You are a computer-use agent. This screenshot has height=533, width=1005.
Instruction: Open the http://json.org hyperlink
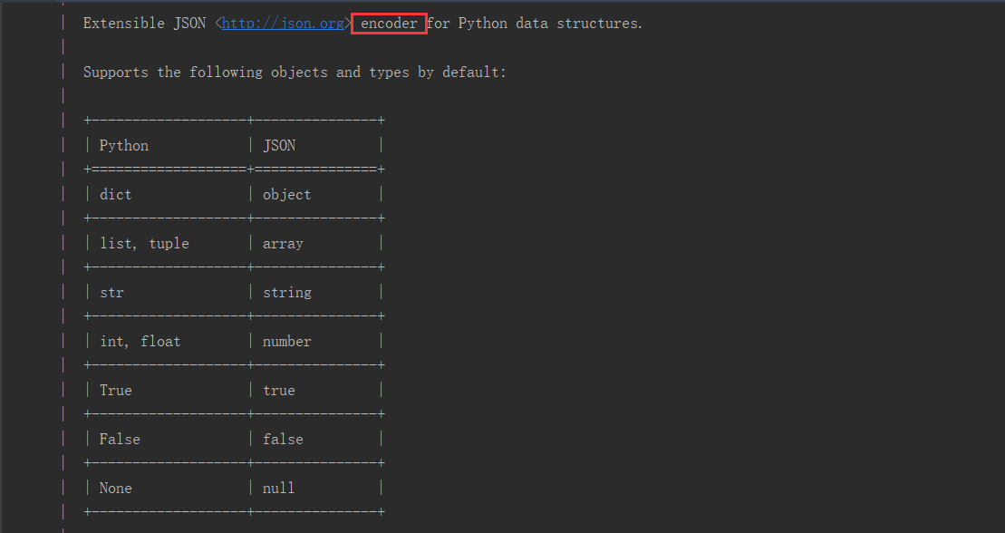tap(283, 24)
